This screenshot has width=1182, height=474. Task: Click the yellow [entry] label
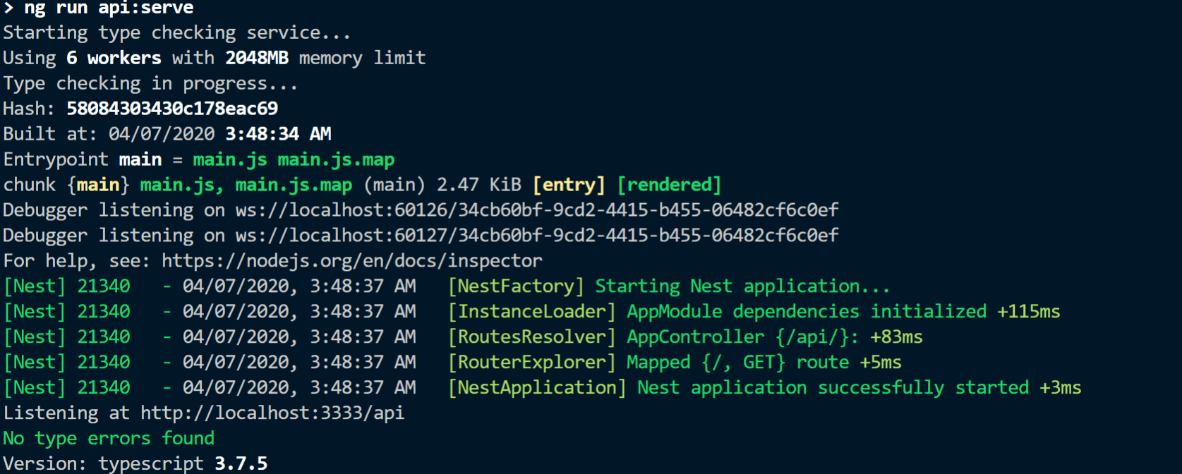[x=569, y=185]
